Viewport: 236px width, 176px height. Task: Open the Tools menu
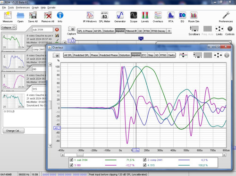[x=11, y=8]
